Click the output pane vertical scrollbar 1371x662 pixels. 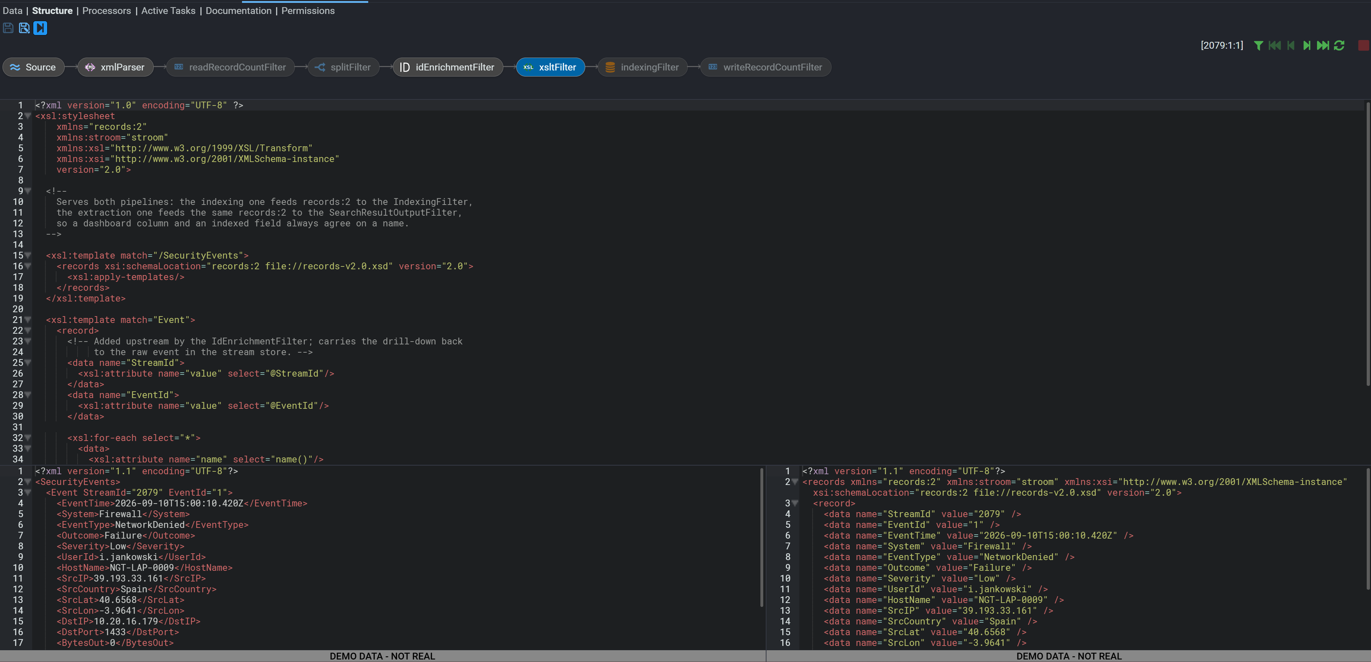tap(1368, 529)
